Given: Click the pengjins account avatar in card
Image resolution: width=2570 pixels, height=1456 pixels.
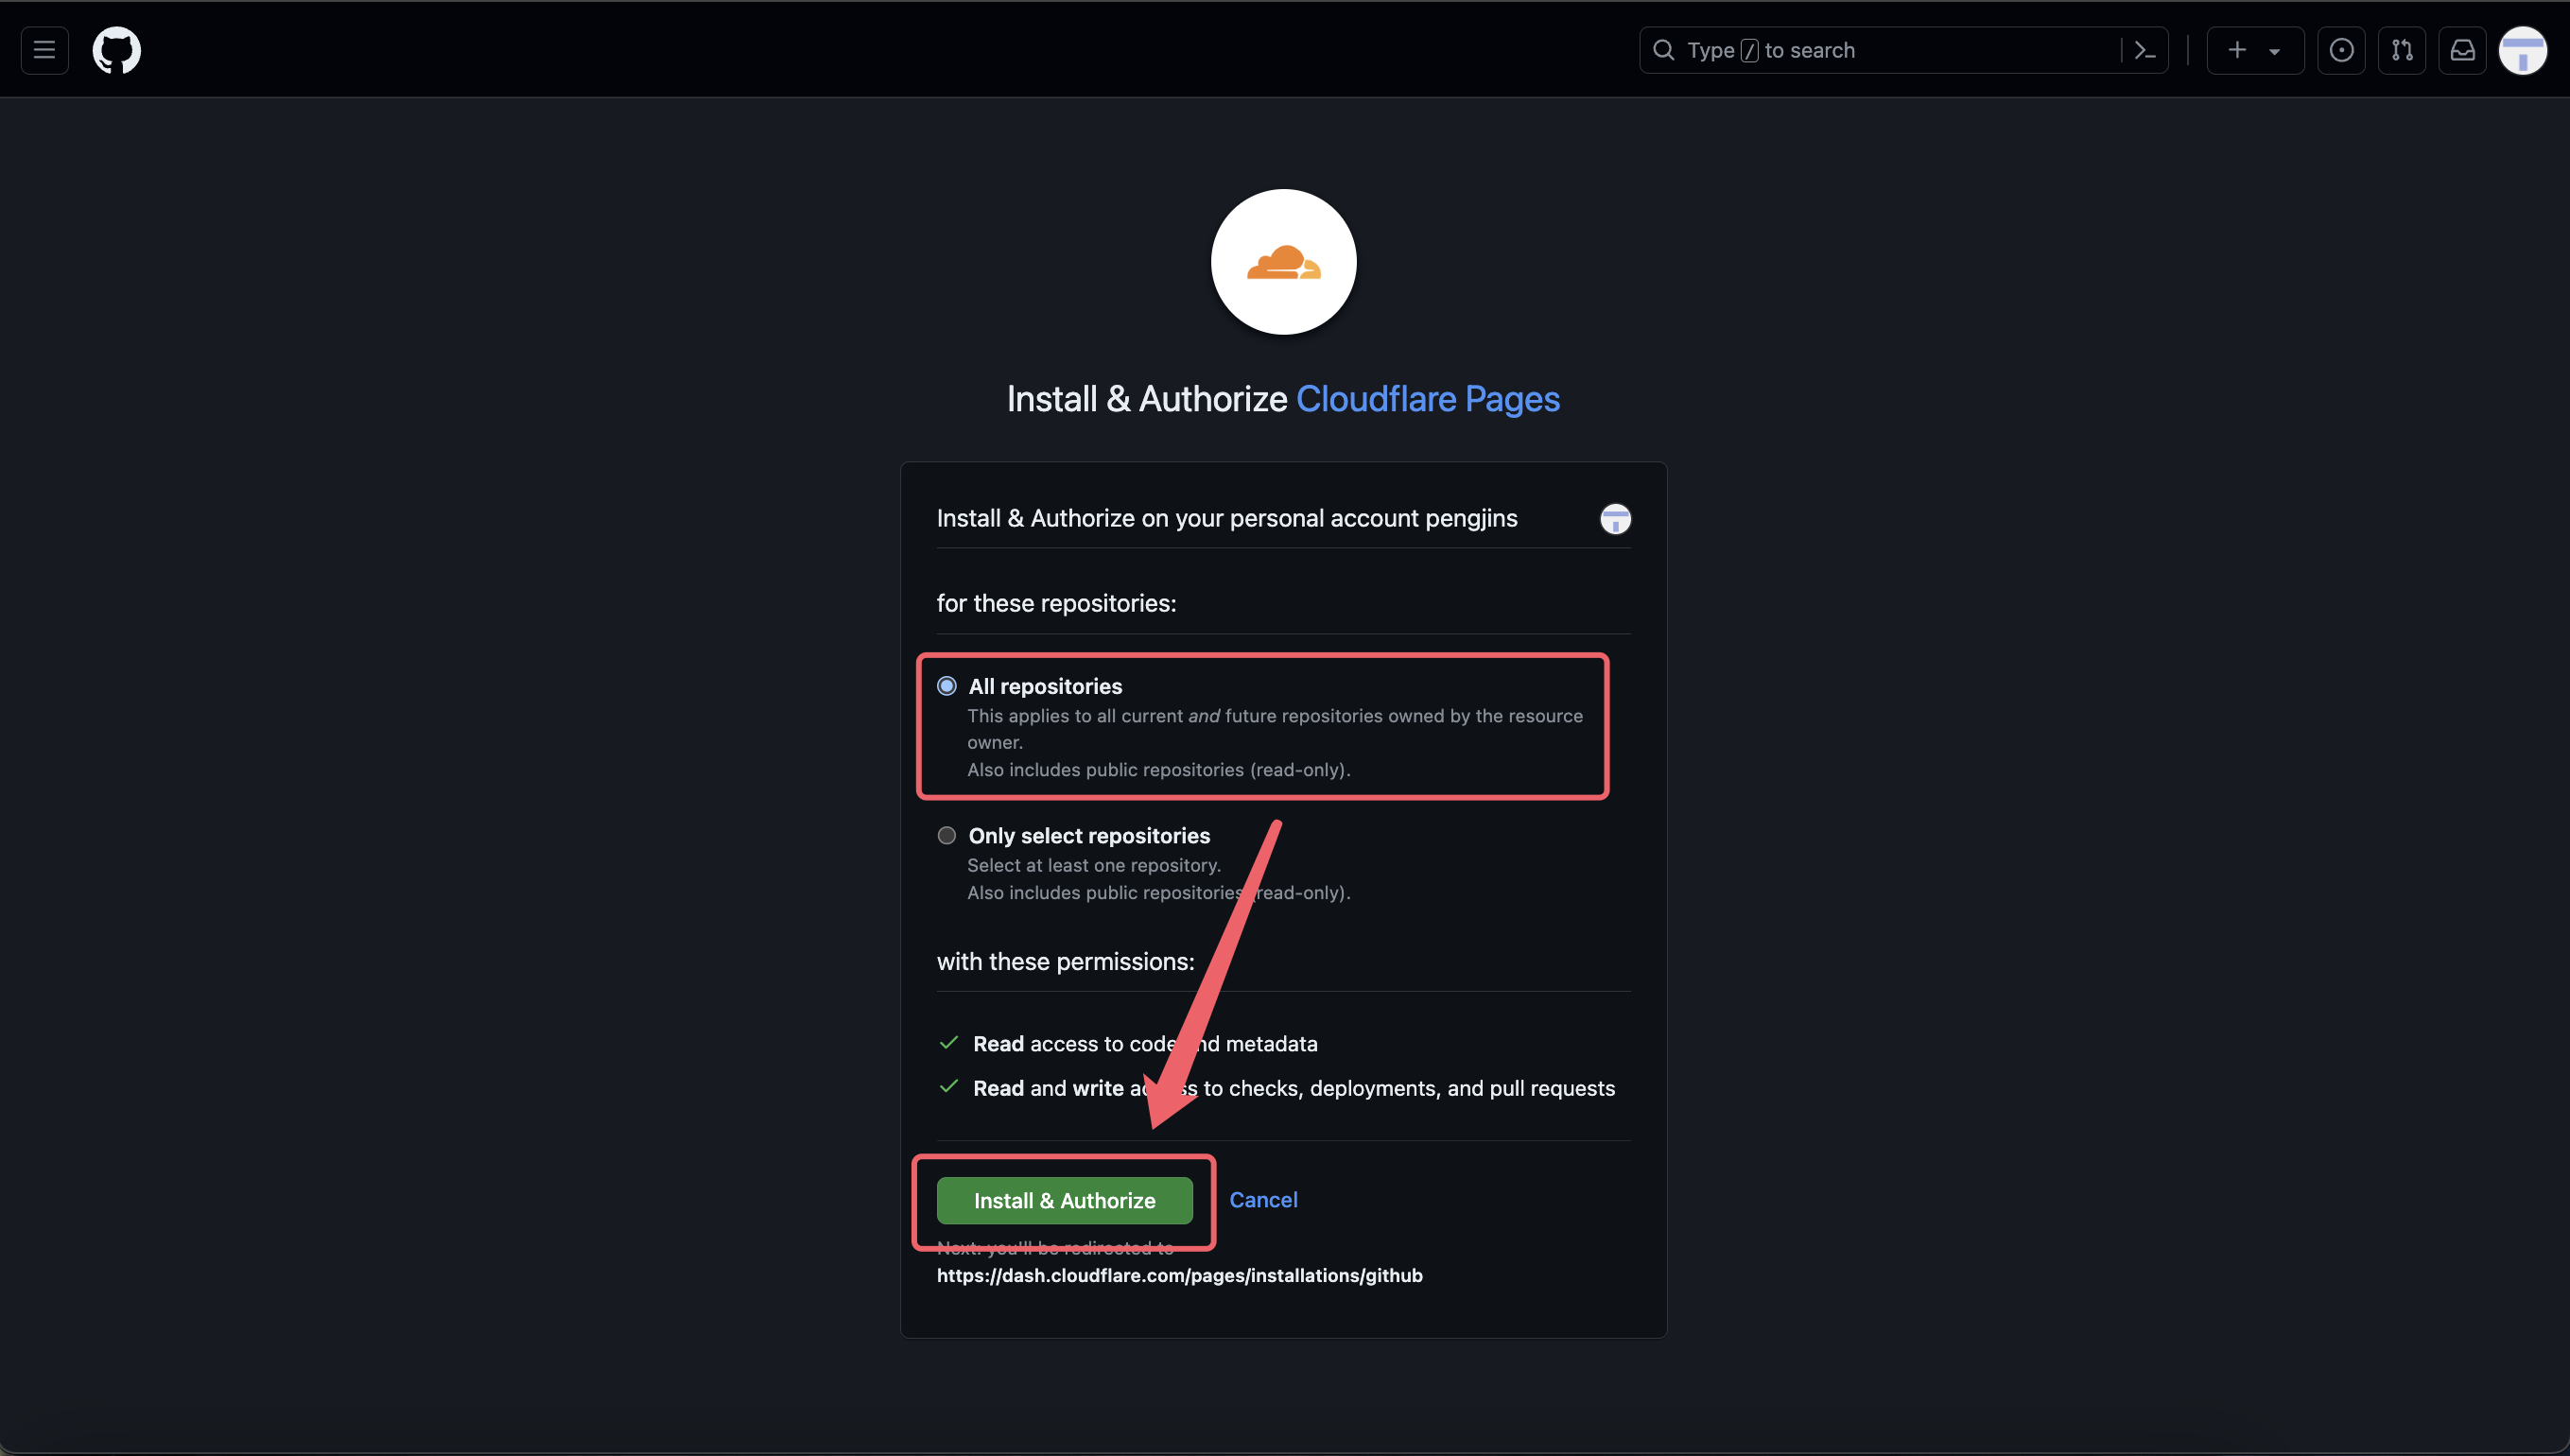Looking at the screenshot, I should pos(1615,519).
